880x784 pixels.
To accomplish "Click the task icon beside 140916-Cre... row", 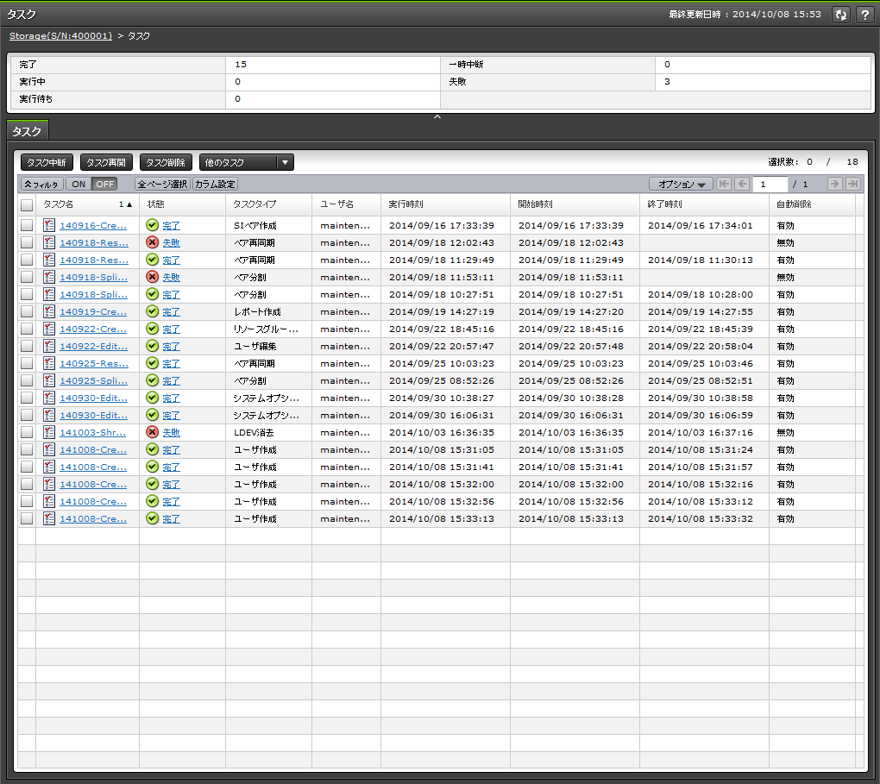I will tap(49, 225).
